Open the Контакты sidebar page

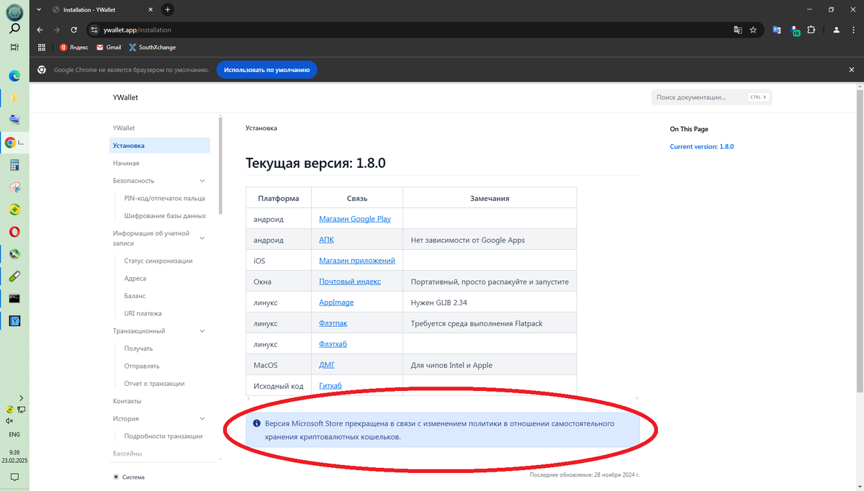[127, 401]
